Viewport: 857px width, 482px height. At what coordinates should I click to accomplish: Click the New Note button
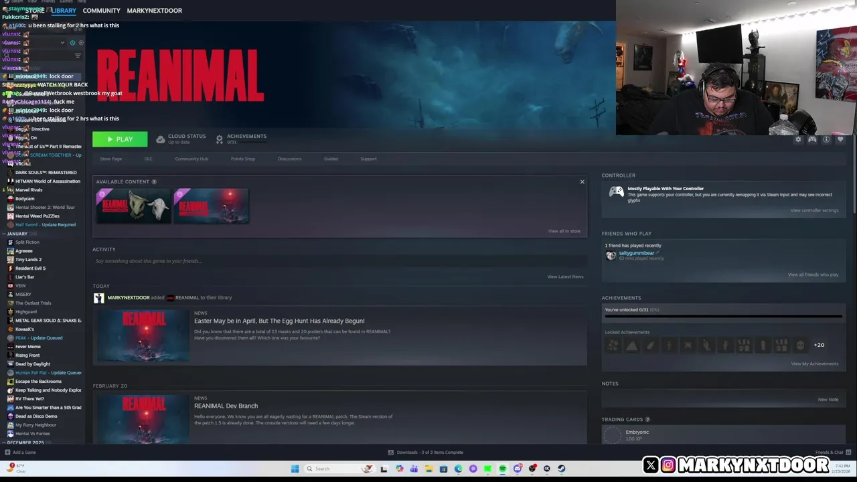click(x=828, y=400)
